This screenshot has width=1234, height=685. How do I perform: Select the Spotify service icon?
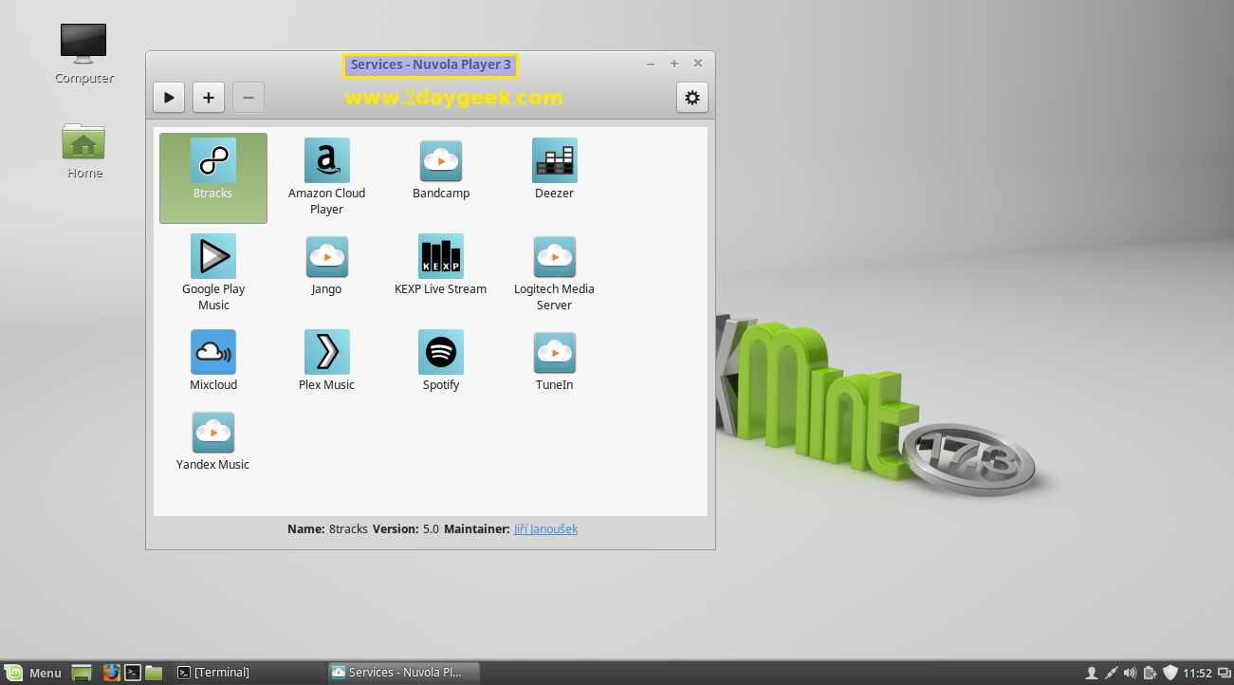point(441,352)
